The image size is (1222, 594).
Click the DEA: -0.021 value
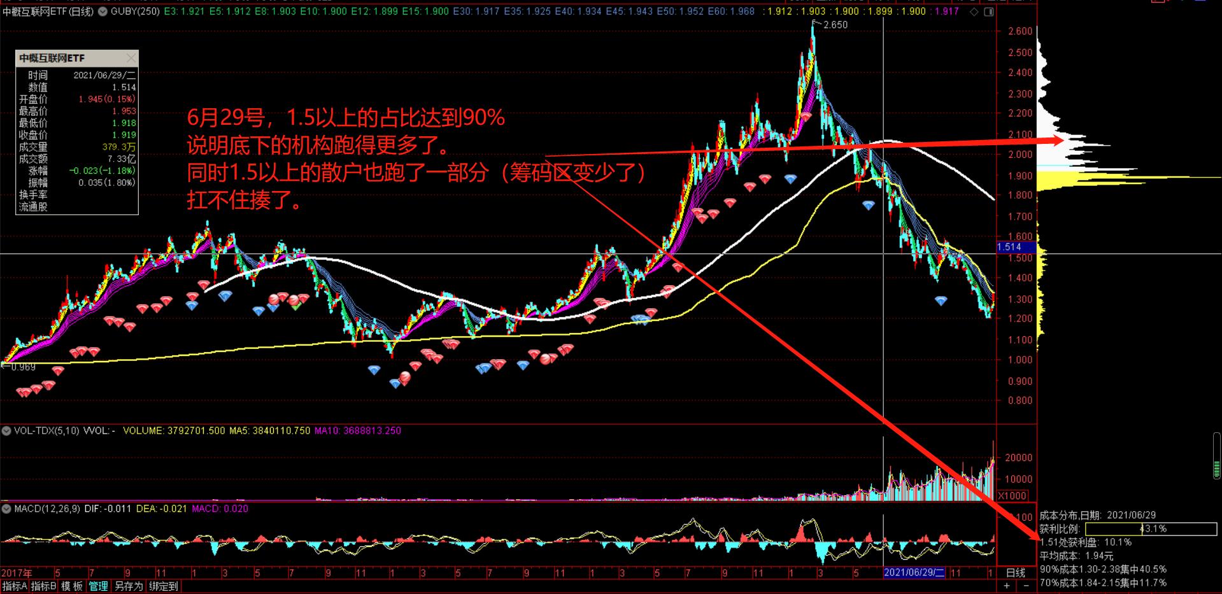coord(162,509)
